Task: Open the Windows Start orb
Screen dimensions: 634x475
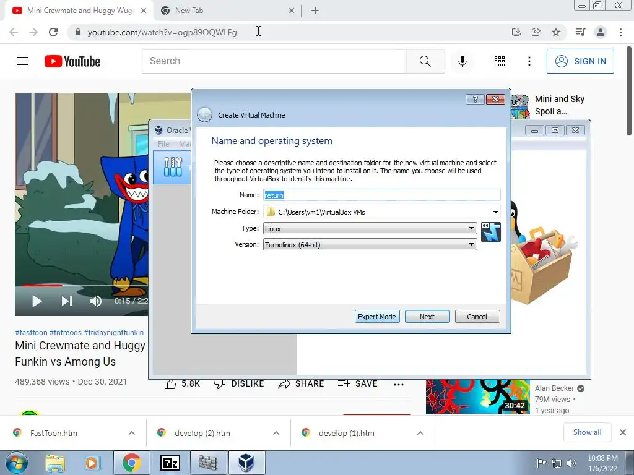Action: click(x=16, y=463)
